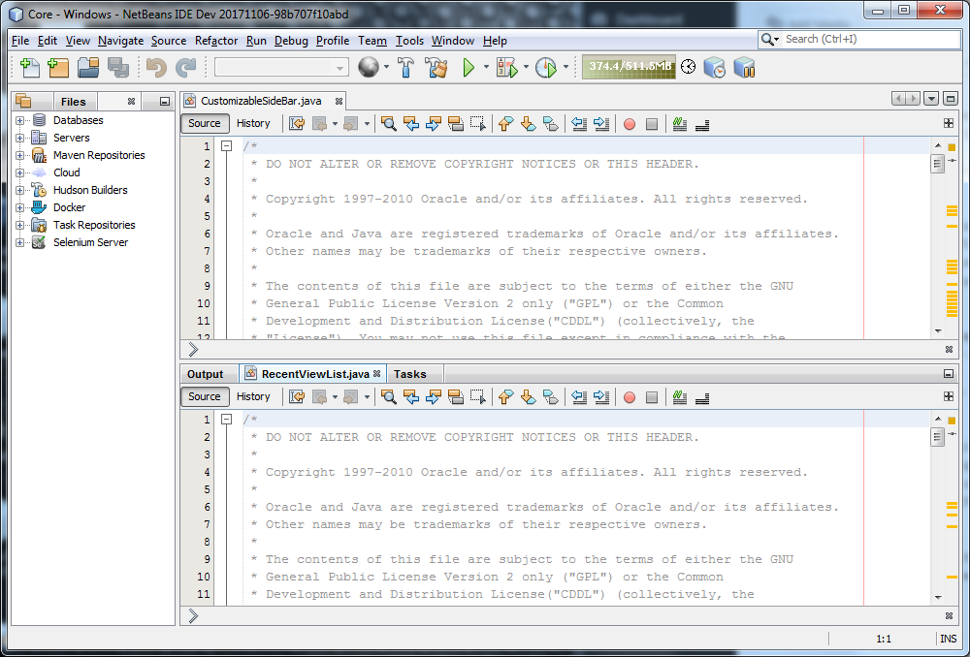970x657 pixels.
Task: Click the Debug Project icon
Action: [x=507, y=68]
